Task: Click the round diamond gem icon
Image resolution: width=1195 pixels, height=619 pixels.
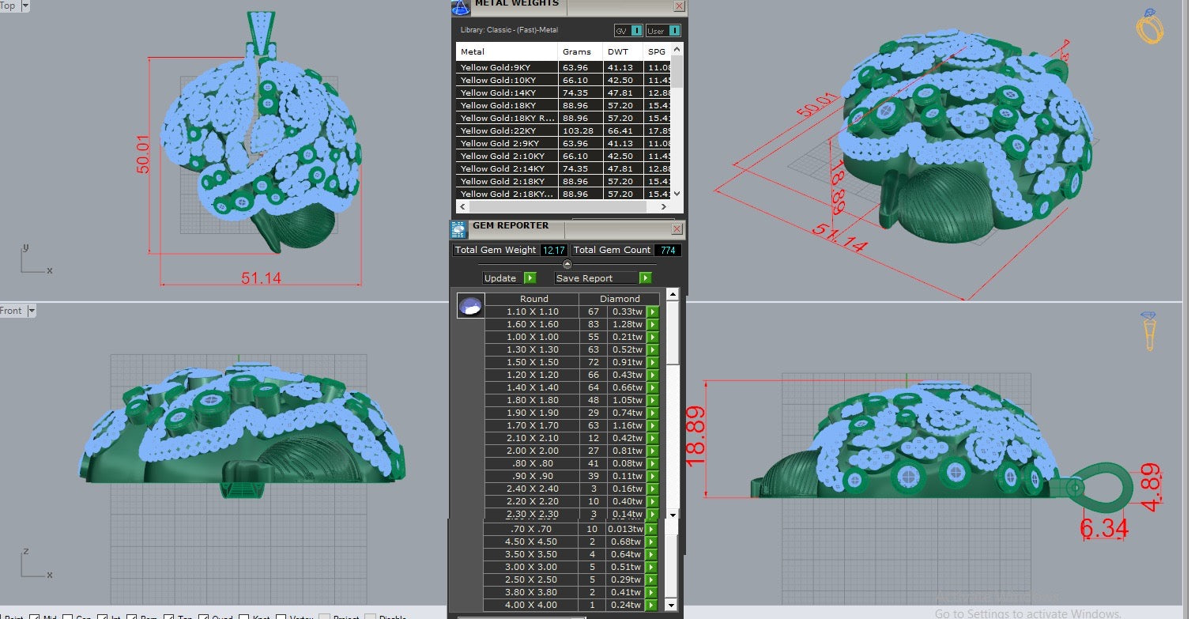Action: tap(469, 306)
